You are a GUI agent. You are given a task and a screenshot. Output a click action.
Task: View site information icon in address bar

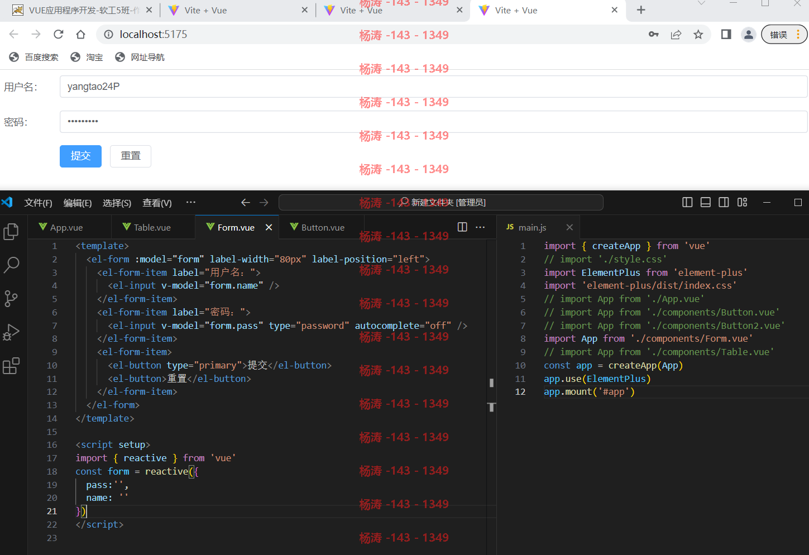pyautogui.click(x=108, y=35)
